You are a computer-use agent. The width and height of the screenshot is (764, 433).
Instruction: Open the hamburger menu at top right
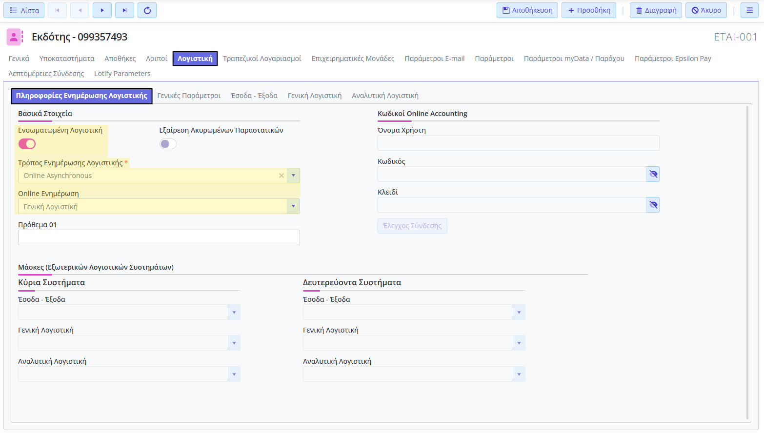749,10
